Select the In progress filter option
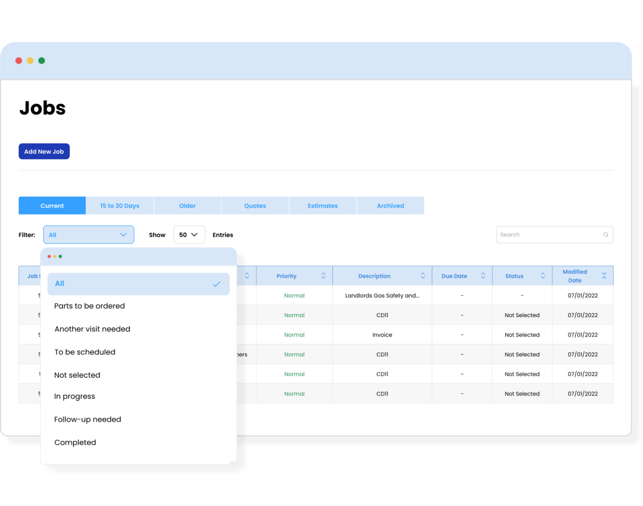The height and width of the screenshot is (506, 643). pyautogui.click(x=74, y=396)
